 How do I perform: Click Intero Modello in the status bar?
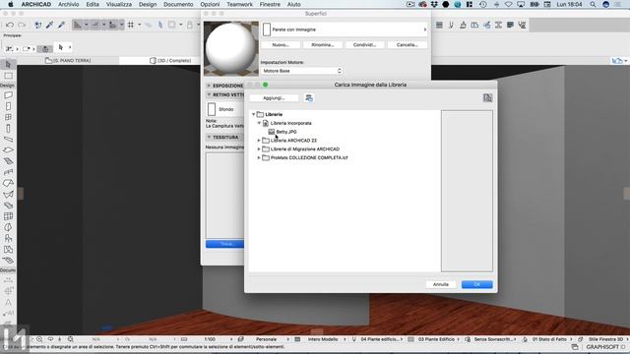point(323,339)
